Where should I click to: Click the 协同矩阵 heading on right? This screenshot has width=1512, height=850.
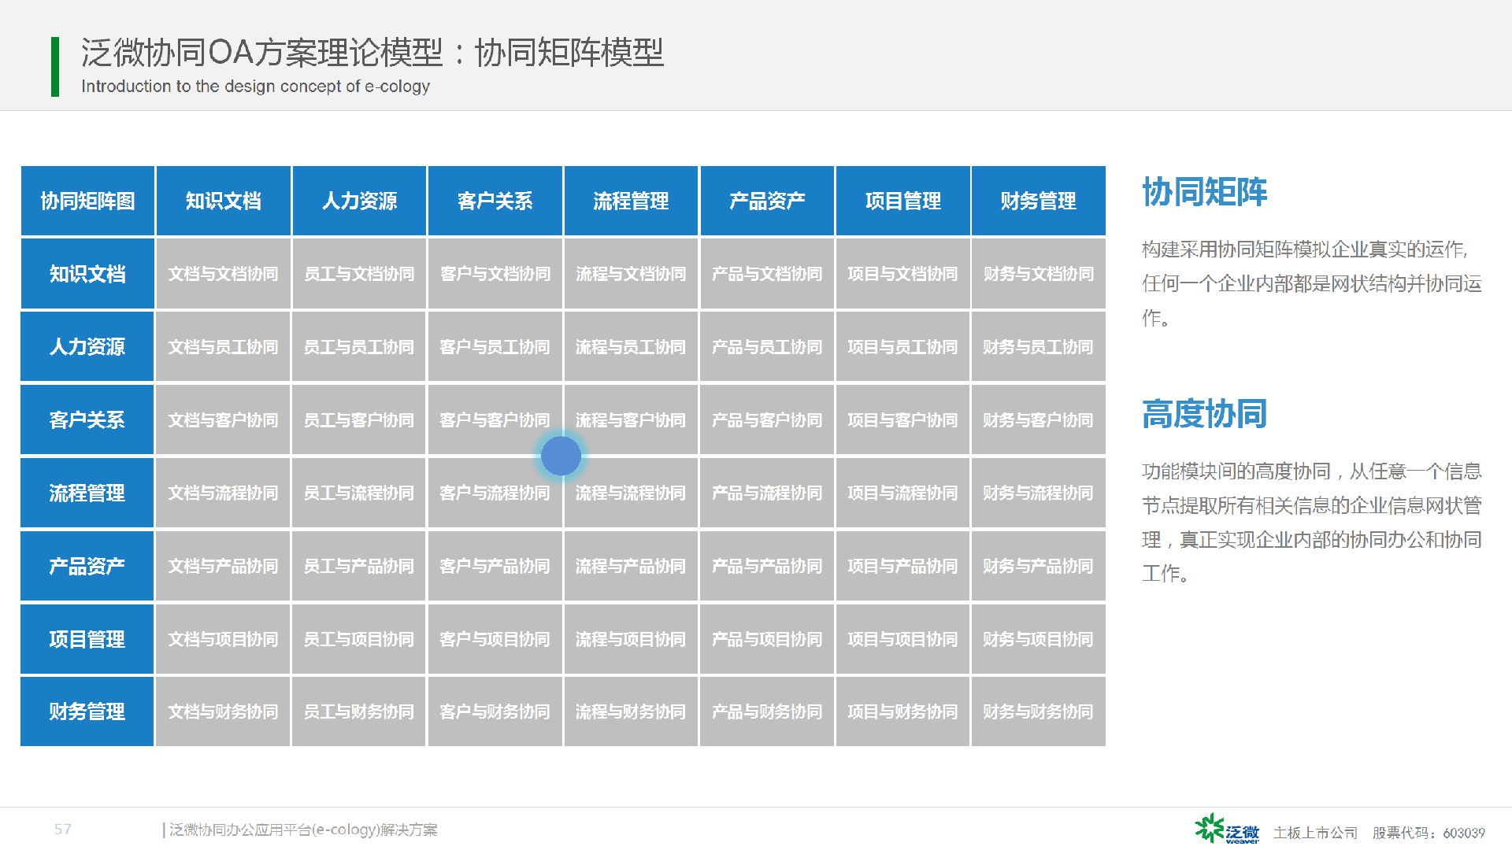click(x=1205, y=192)
